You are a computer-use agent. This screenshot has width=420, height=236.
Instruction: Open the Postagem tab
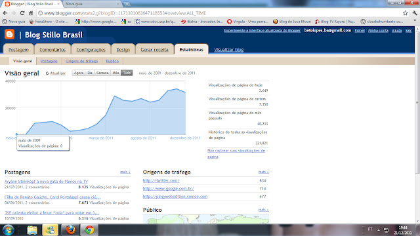coord(18,50)
